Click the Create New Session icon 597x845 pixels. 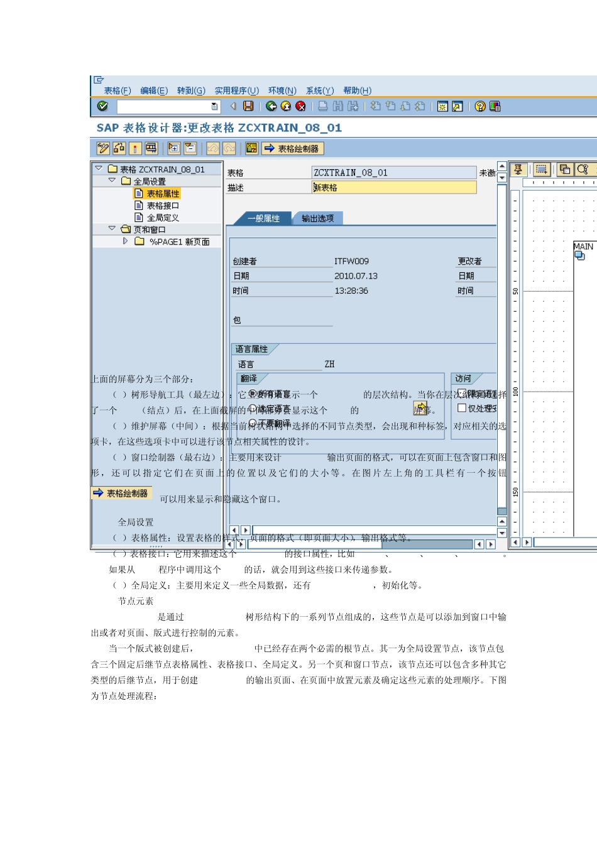click(x=442, y=106)
